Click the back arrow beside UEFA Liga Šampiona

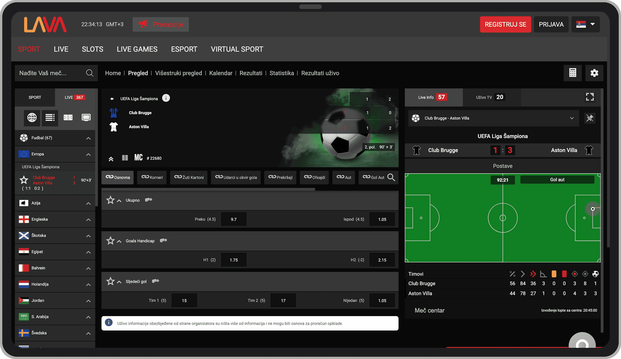click(112, 99)
